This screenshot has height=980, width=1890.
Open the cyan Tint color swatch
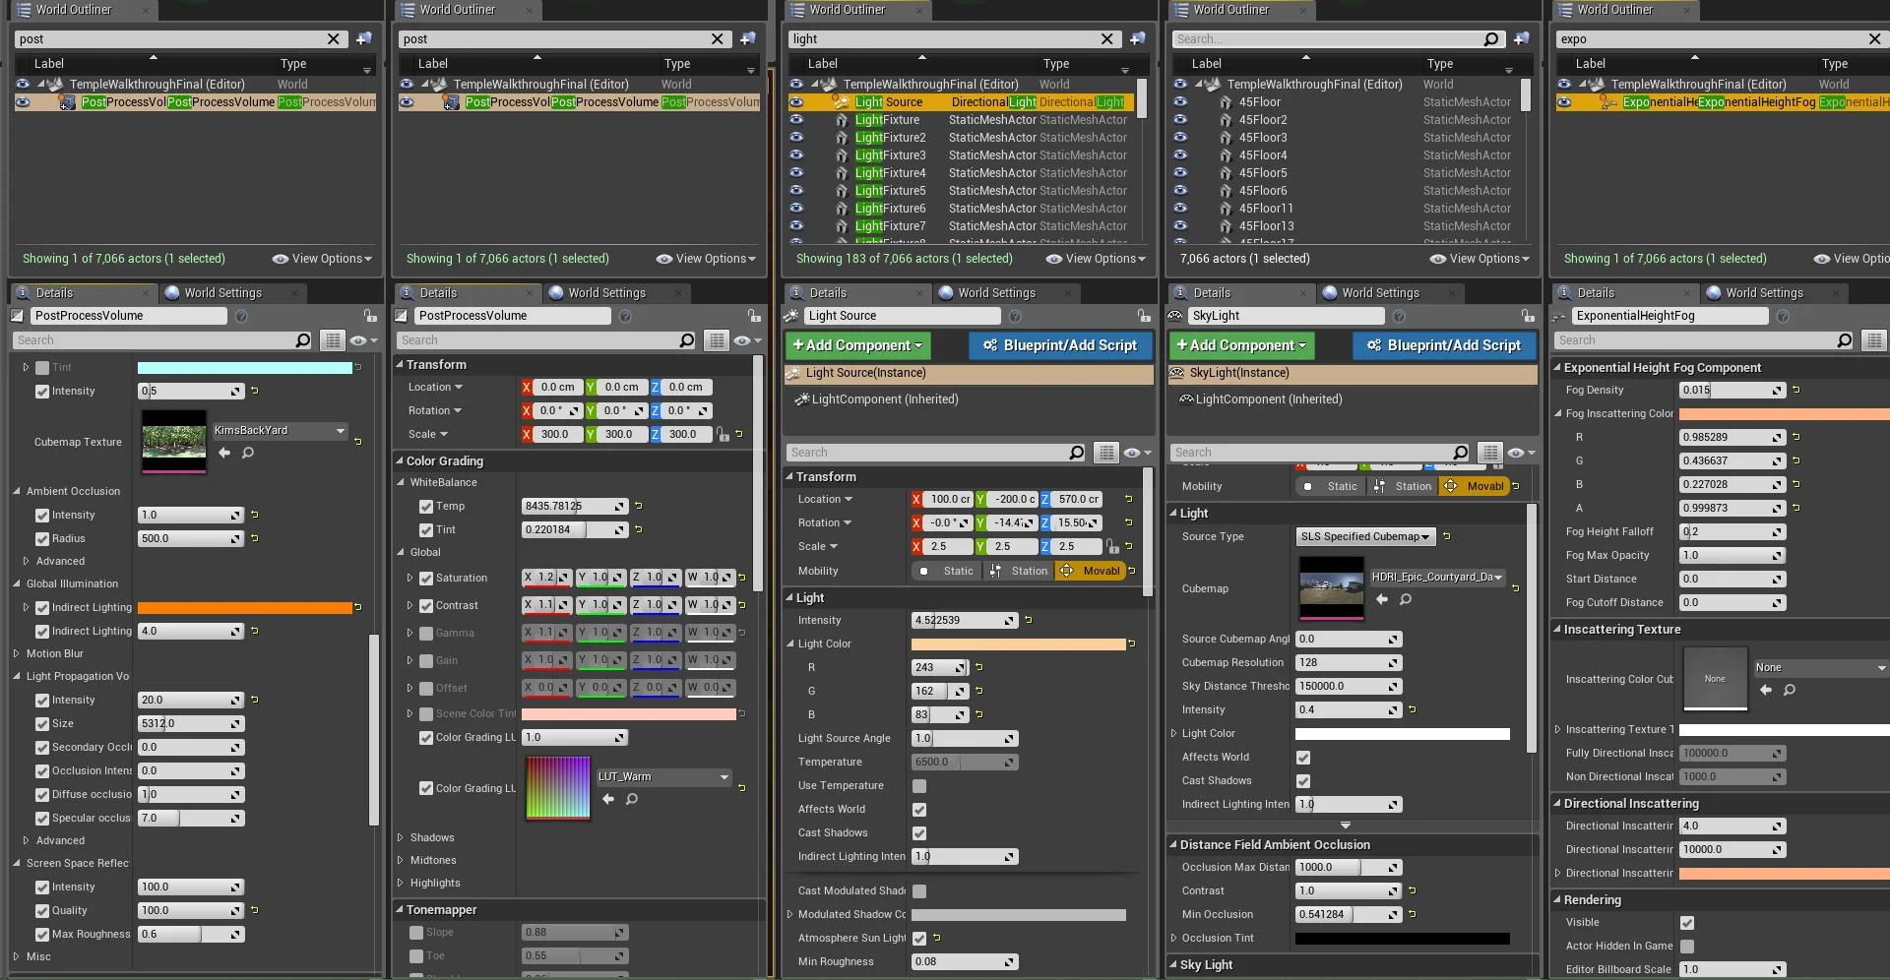245,368
